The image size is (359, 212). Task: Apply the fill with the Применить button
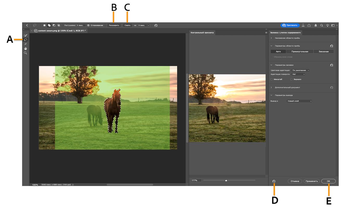point(311,181)
